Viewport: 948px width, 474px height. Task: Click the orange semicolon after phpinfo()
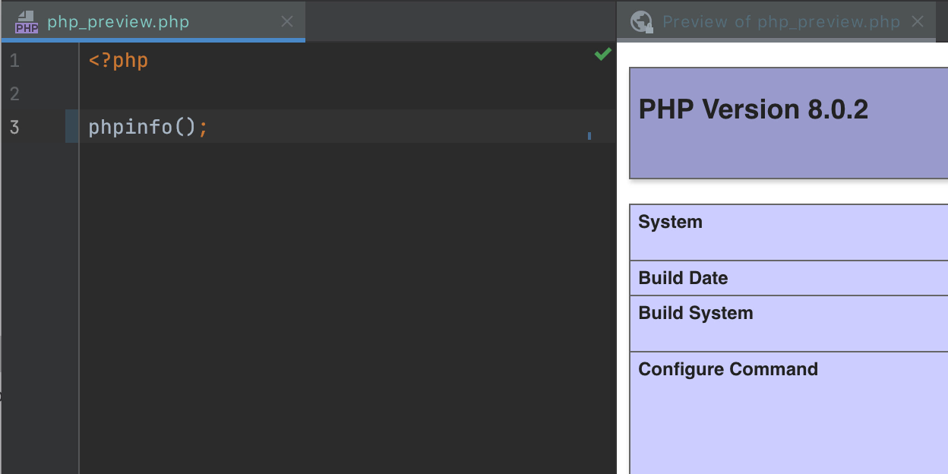[x=203, y=127]
